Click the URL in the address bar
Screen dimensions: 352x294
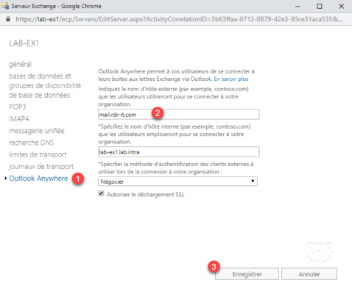coord(179,19)
